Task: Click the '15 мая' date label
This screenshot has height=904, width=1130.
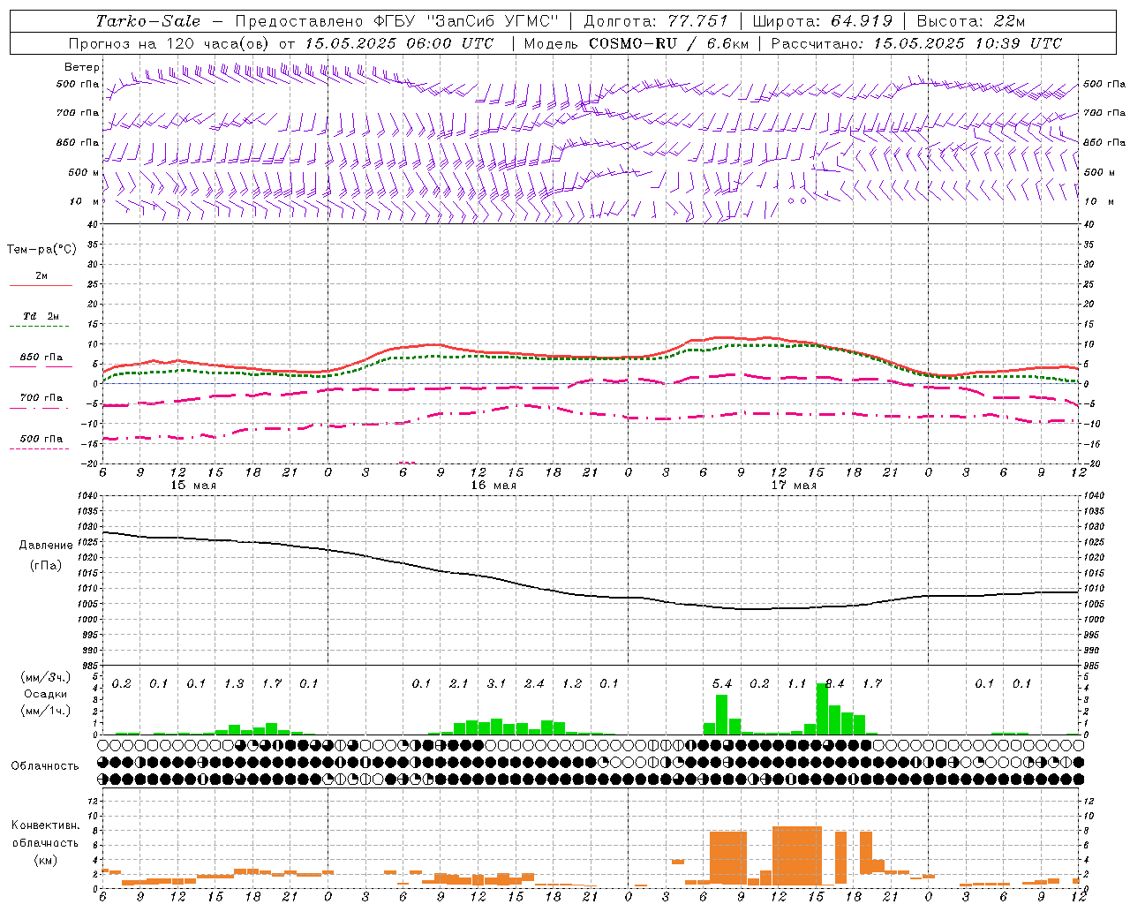Action: (193, 486)
